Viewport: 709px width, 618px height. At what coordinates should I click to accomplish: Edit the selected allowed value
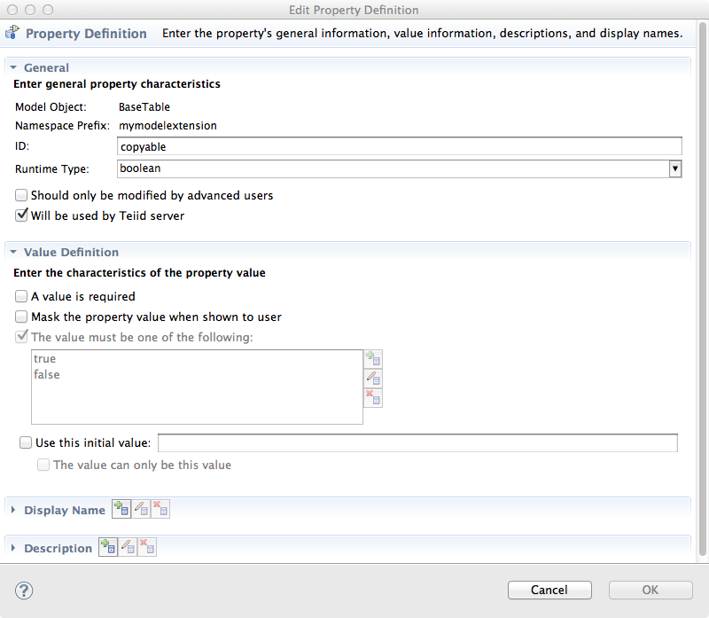coord(372,378)
